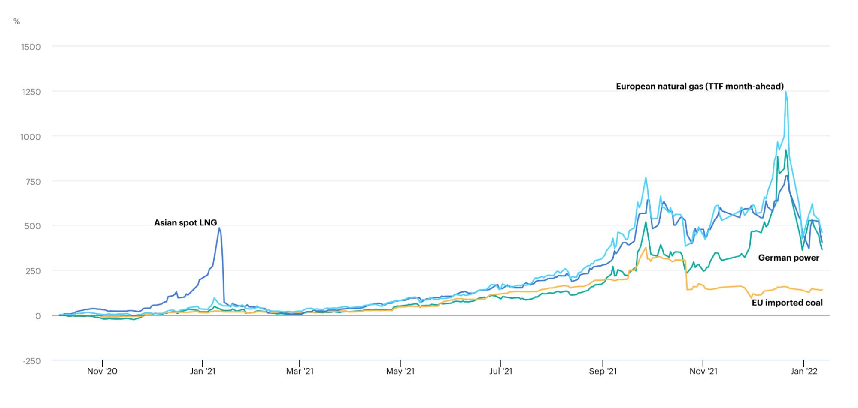Click the 'European natural gas (TTF month-ahead)' label
Viewport: 858px width, 408px height.
(x=700, y=87)
